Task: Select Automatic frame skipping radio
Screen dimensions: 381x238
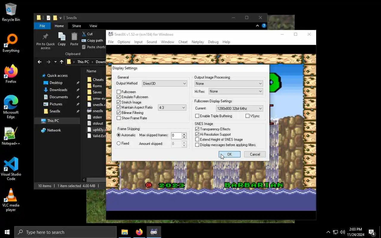Action: coord(119,135)
